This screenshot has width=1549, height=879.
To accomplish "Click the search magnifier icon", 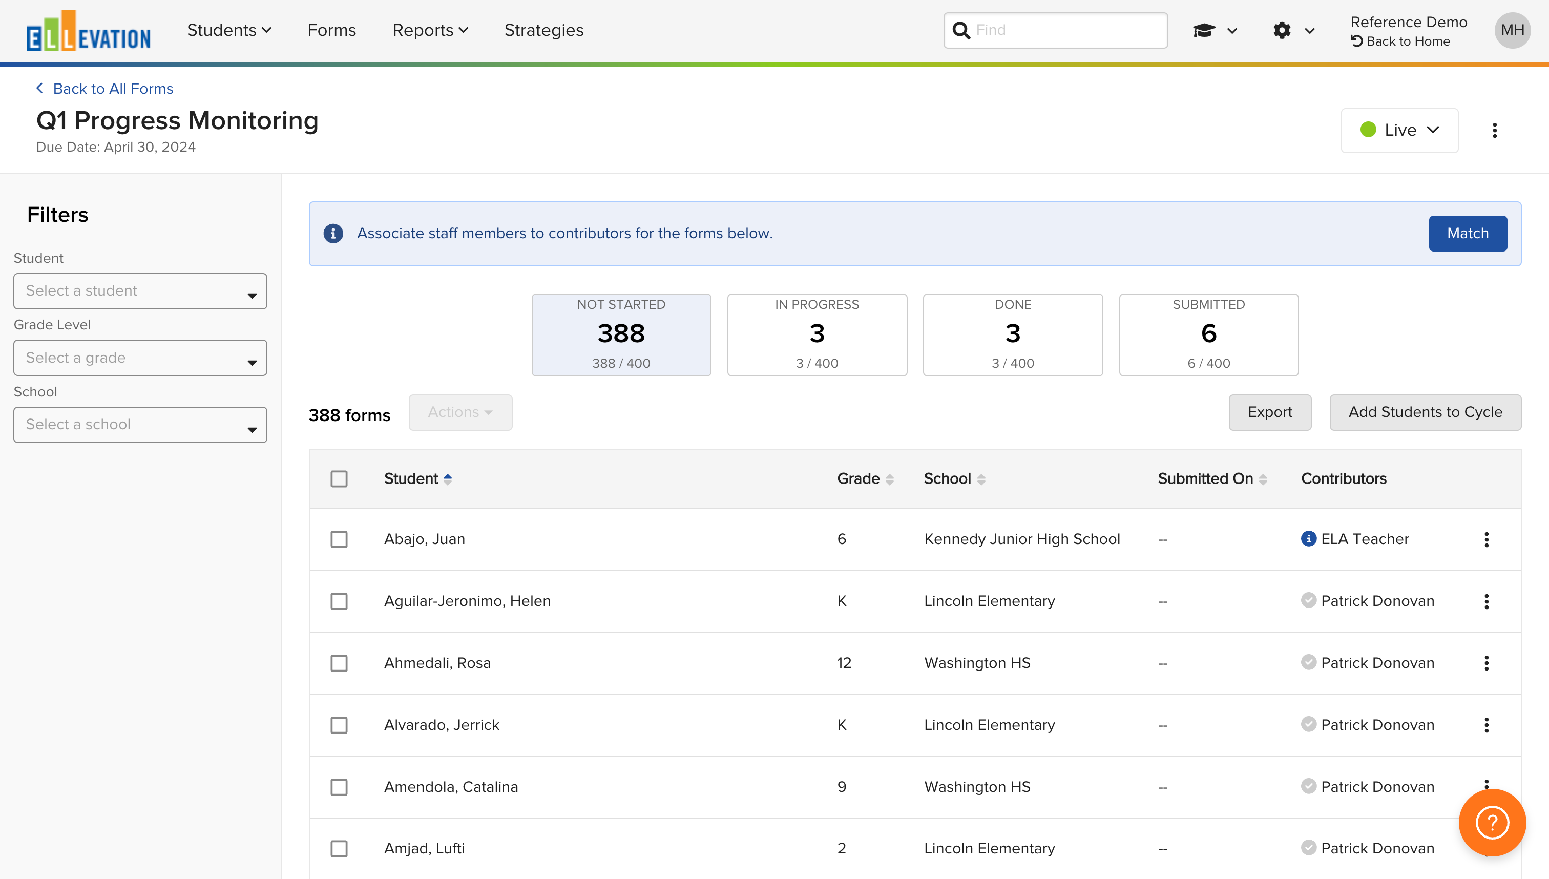I will pyautogui.click(x=960, y=30).
